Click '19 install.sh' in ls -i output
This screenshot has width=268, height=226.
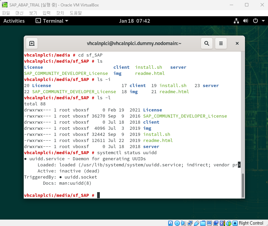click(x=169, y=85)
